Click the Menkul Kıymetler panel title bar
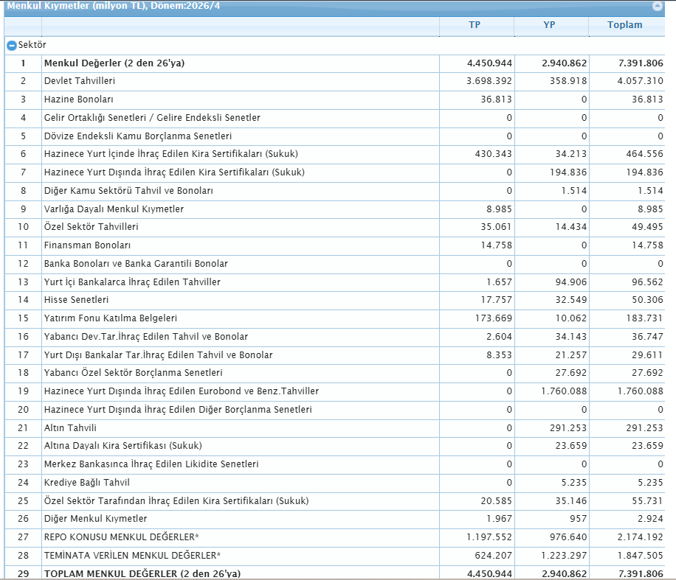 coord(334,7)
